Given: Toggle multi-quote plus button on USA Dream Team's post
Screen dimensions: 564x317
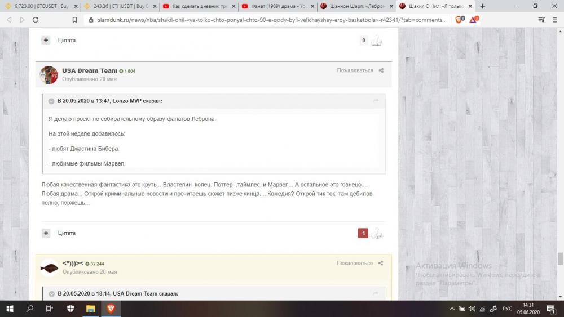Looking at the screenshot, I should click(x=46, y=233).
